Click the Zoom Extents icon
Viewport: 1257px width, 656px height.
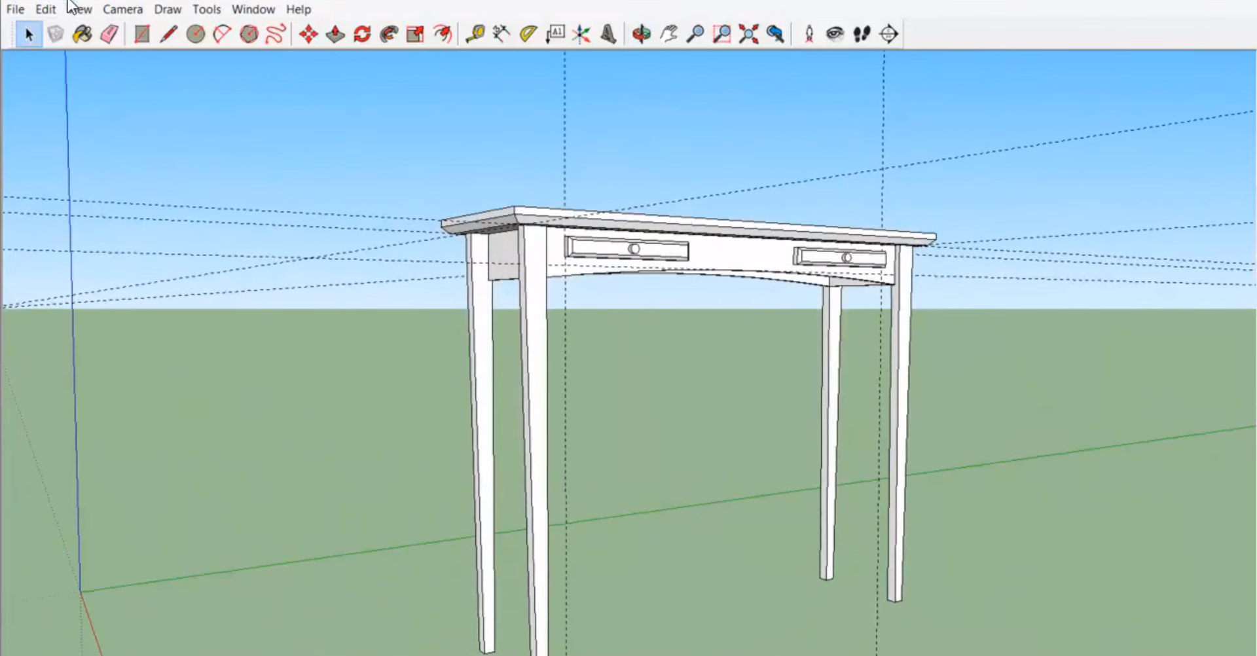click(748, 34)
